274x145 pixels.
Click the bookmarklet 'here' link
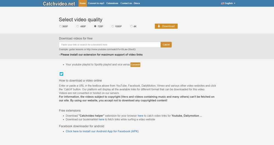[x=101, y=119]
